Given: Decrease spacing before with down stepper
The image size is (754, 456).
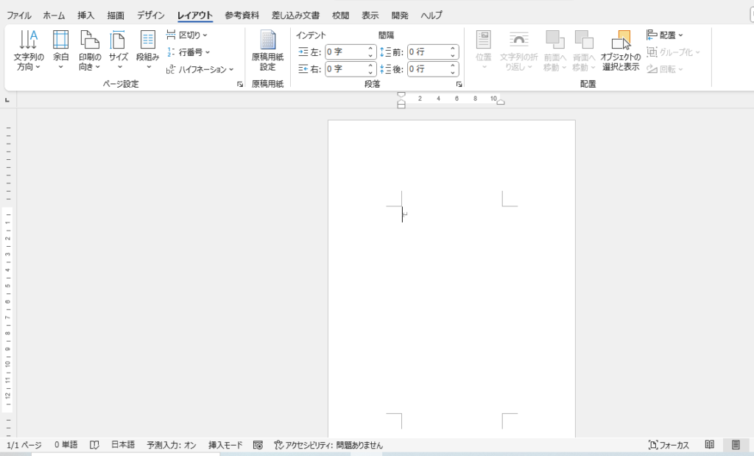Looking at the screenshot, I should point(453,55).
